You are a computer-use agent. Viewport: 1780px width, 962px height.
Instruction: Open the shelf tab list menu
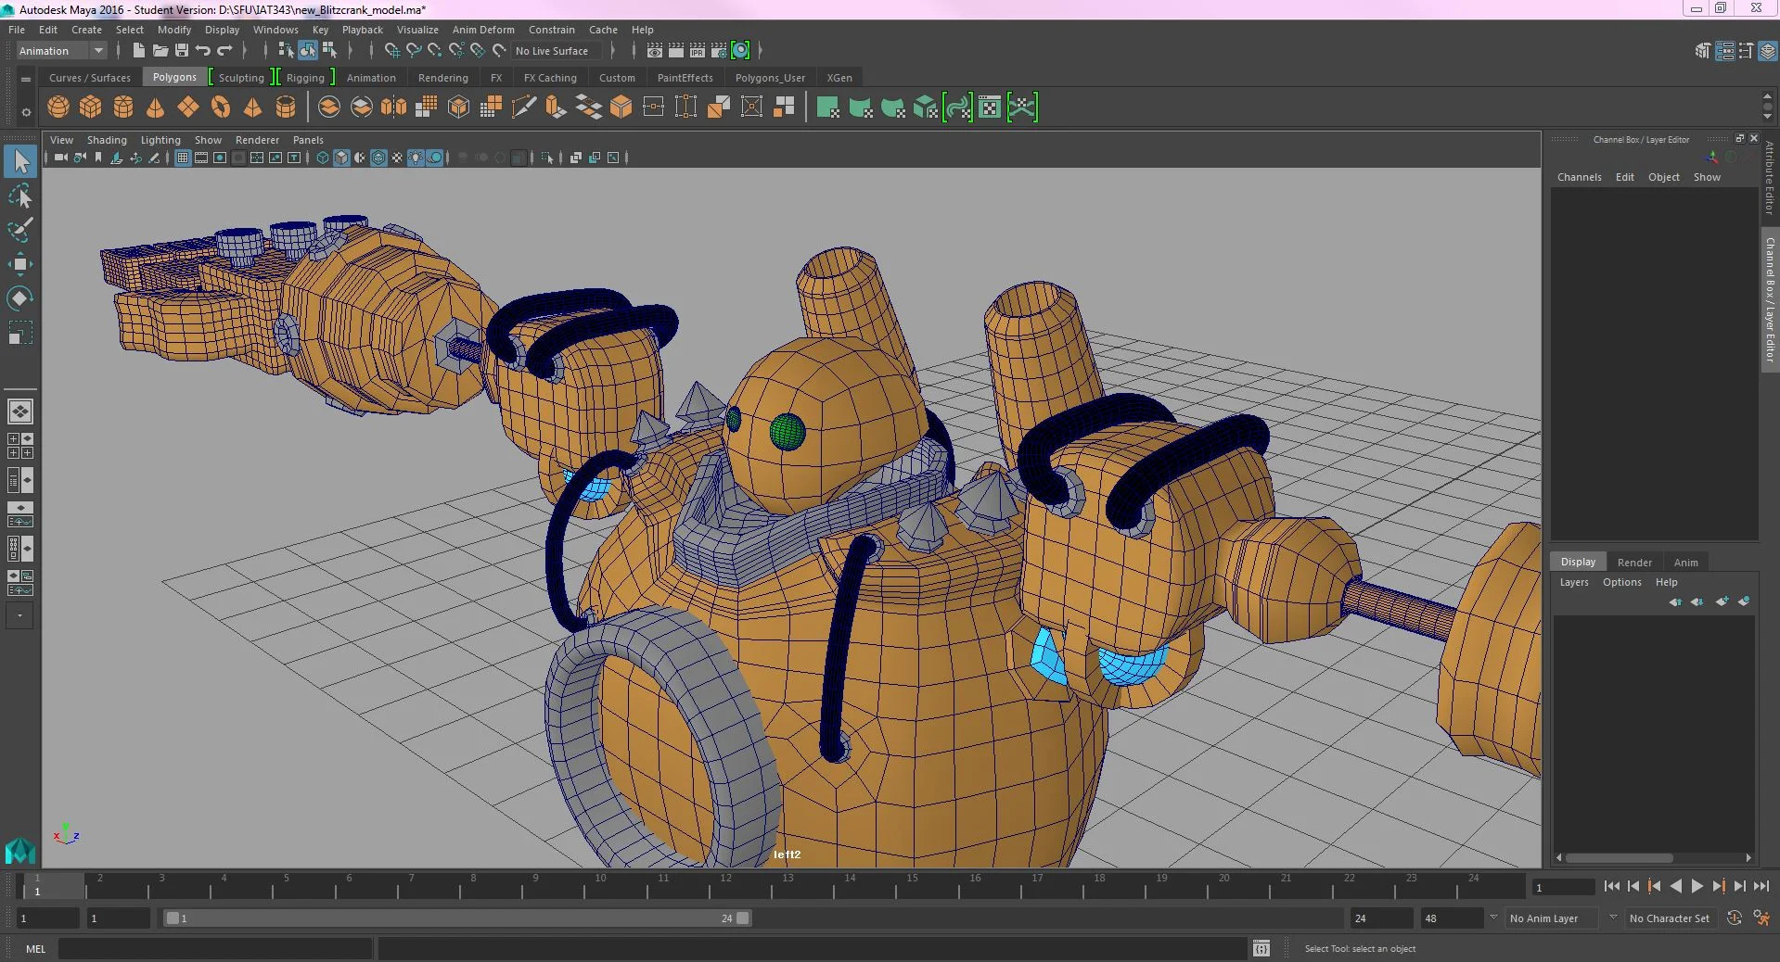[26, 79]
